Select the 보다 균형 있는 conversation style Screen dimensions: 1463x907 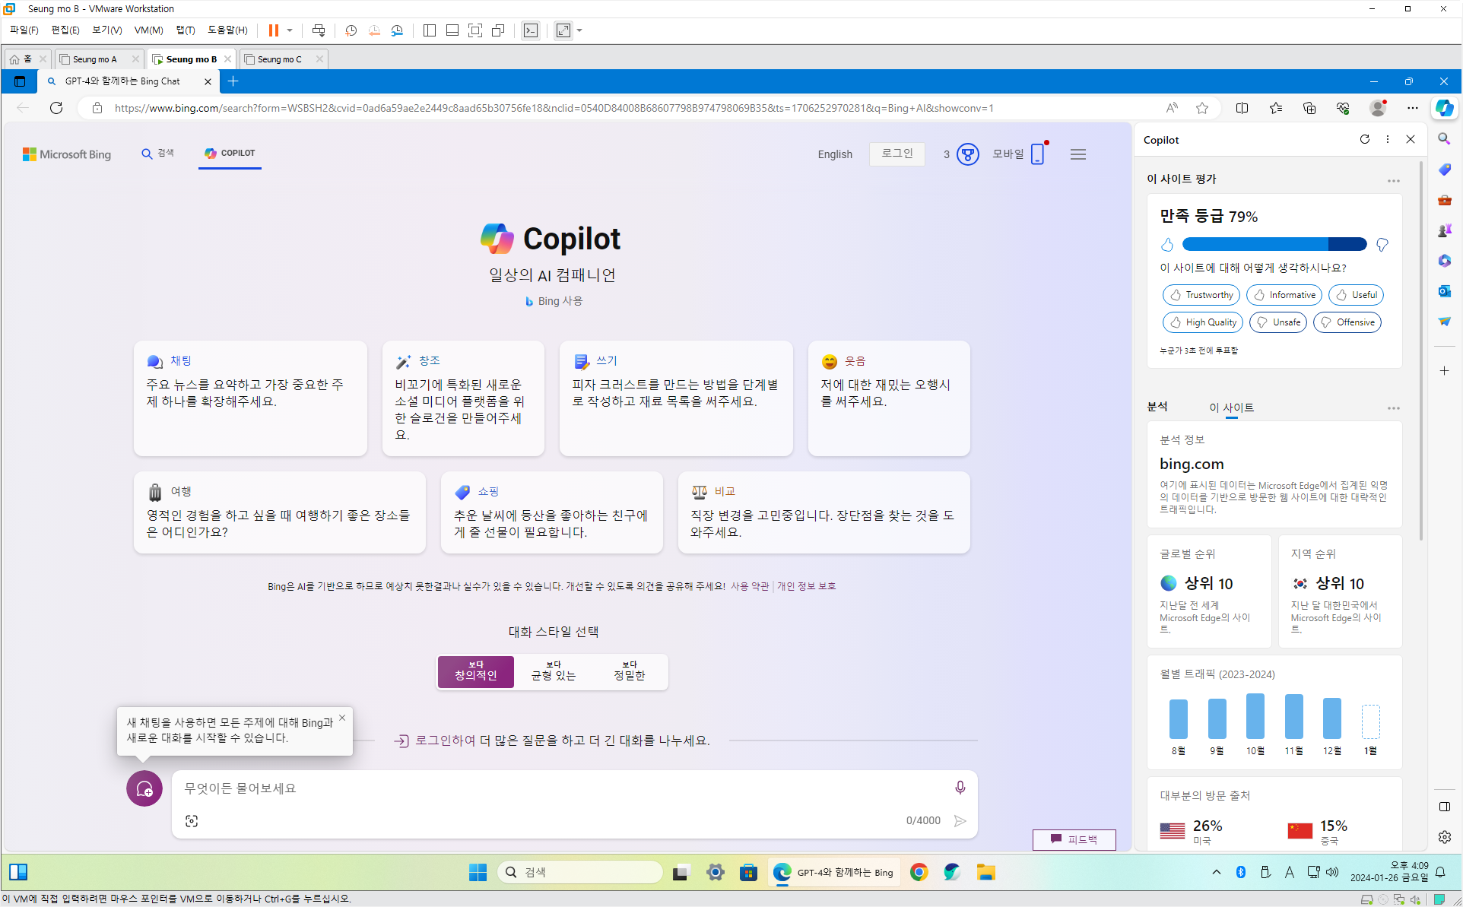[x=553, y=671]
